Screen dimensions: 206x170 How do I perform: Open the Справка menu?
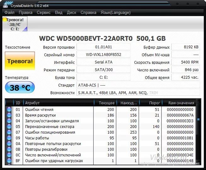coord(88,13)
